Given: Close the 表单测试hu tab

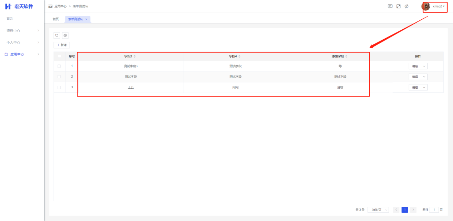Looking at the screenshot, I should (86, 19).
